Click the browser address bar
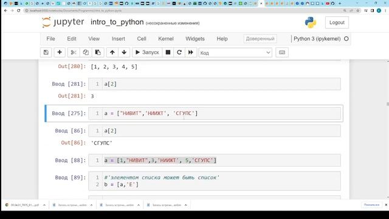 (184, 11)
